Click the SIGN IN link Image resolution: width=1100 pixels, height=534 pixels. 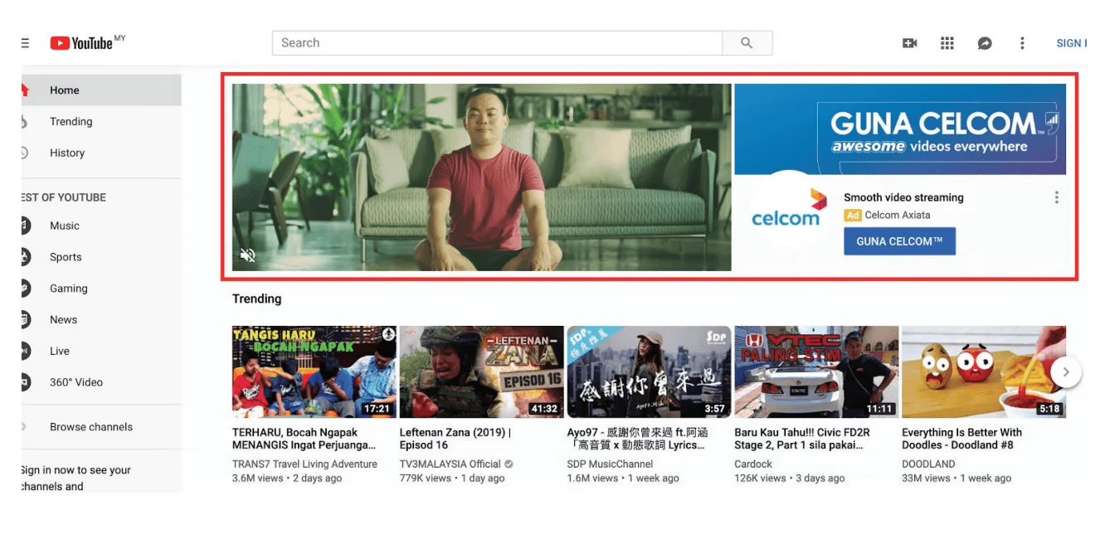[x=1070, y=43]
